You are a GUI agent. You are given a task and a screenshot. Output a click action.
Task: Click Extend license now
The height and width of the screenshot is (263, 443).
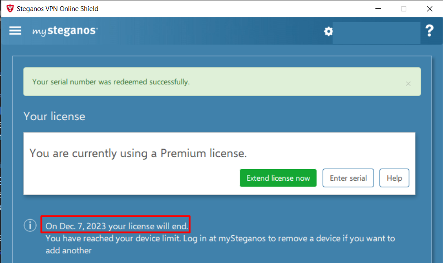[278, 178]
